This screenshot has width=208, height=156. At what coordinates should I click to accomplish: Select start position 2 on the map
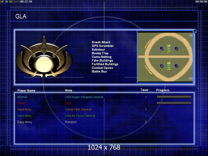(x=161, y=48)
